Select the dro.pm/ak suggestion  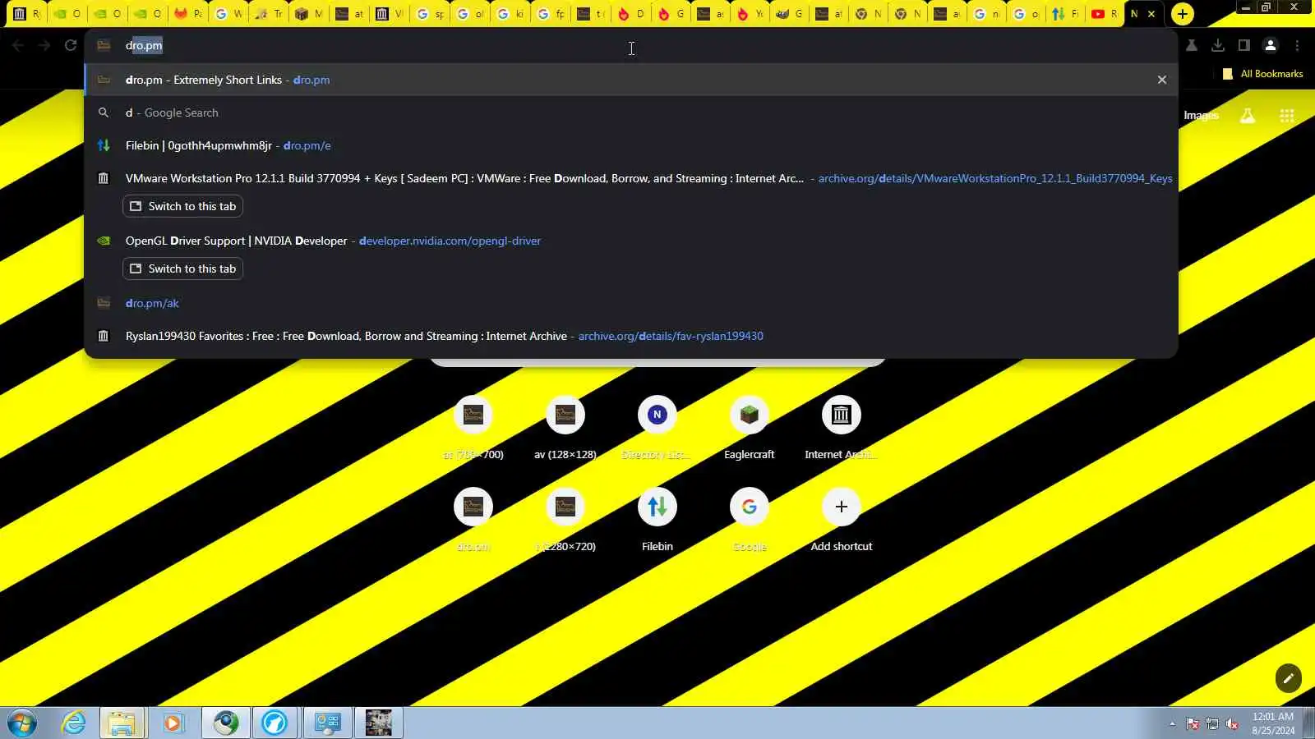tap(631, 303)
